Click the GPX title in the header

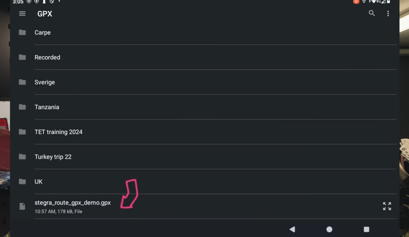tap(45, 14)
